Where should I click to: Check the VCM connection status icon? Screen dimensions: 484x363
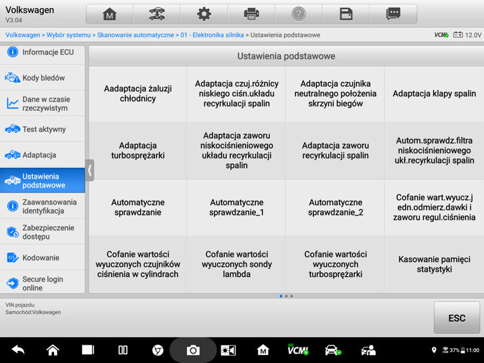click(441, 35)
